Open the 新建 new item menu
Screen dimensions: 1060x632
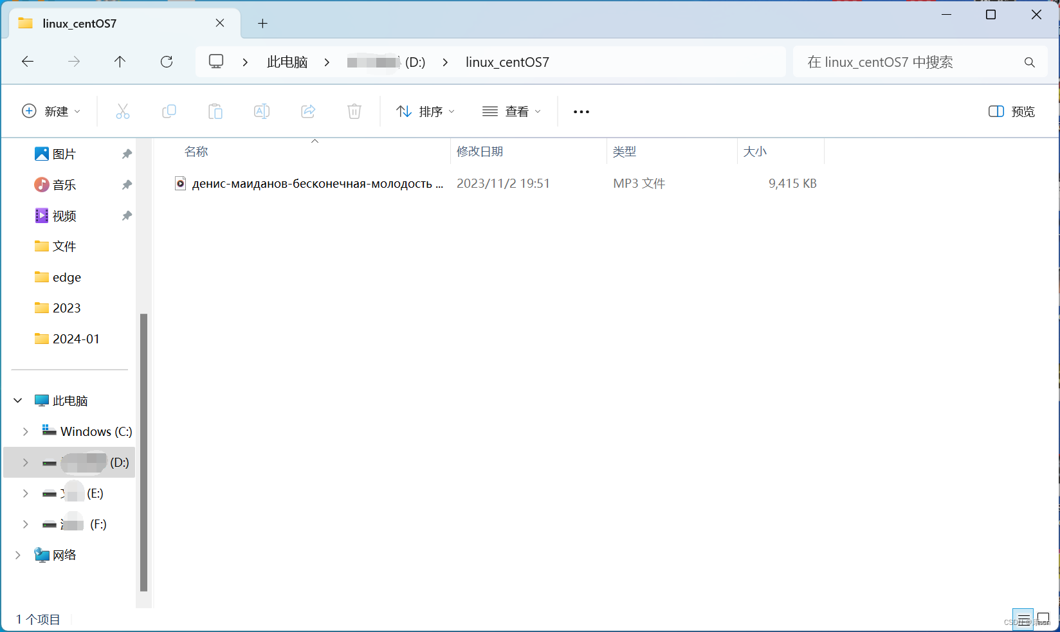51,111
